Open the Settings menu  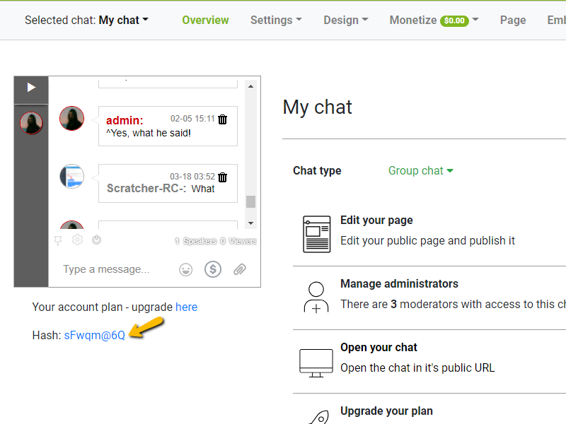[275, 20]
